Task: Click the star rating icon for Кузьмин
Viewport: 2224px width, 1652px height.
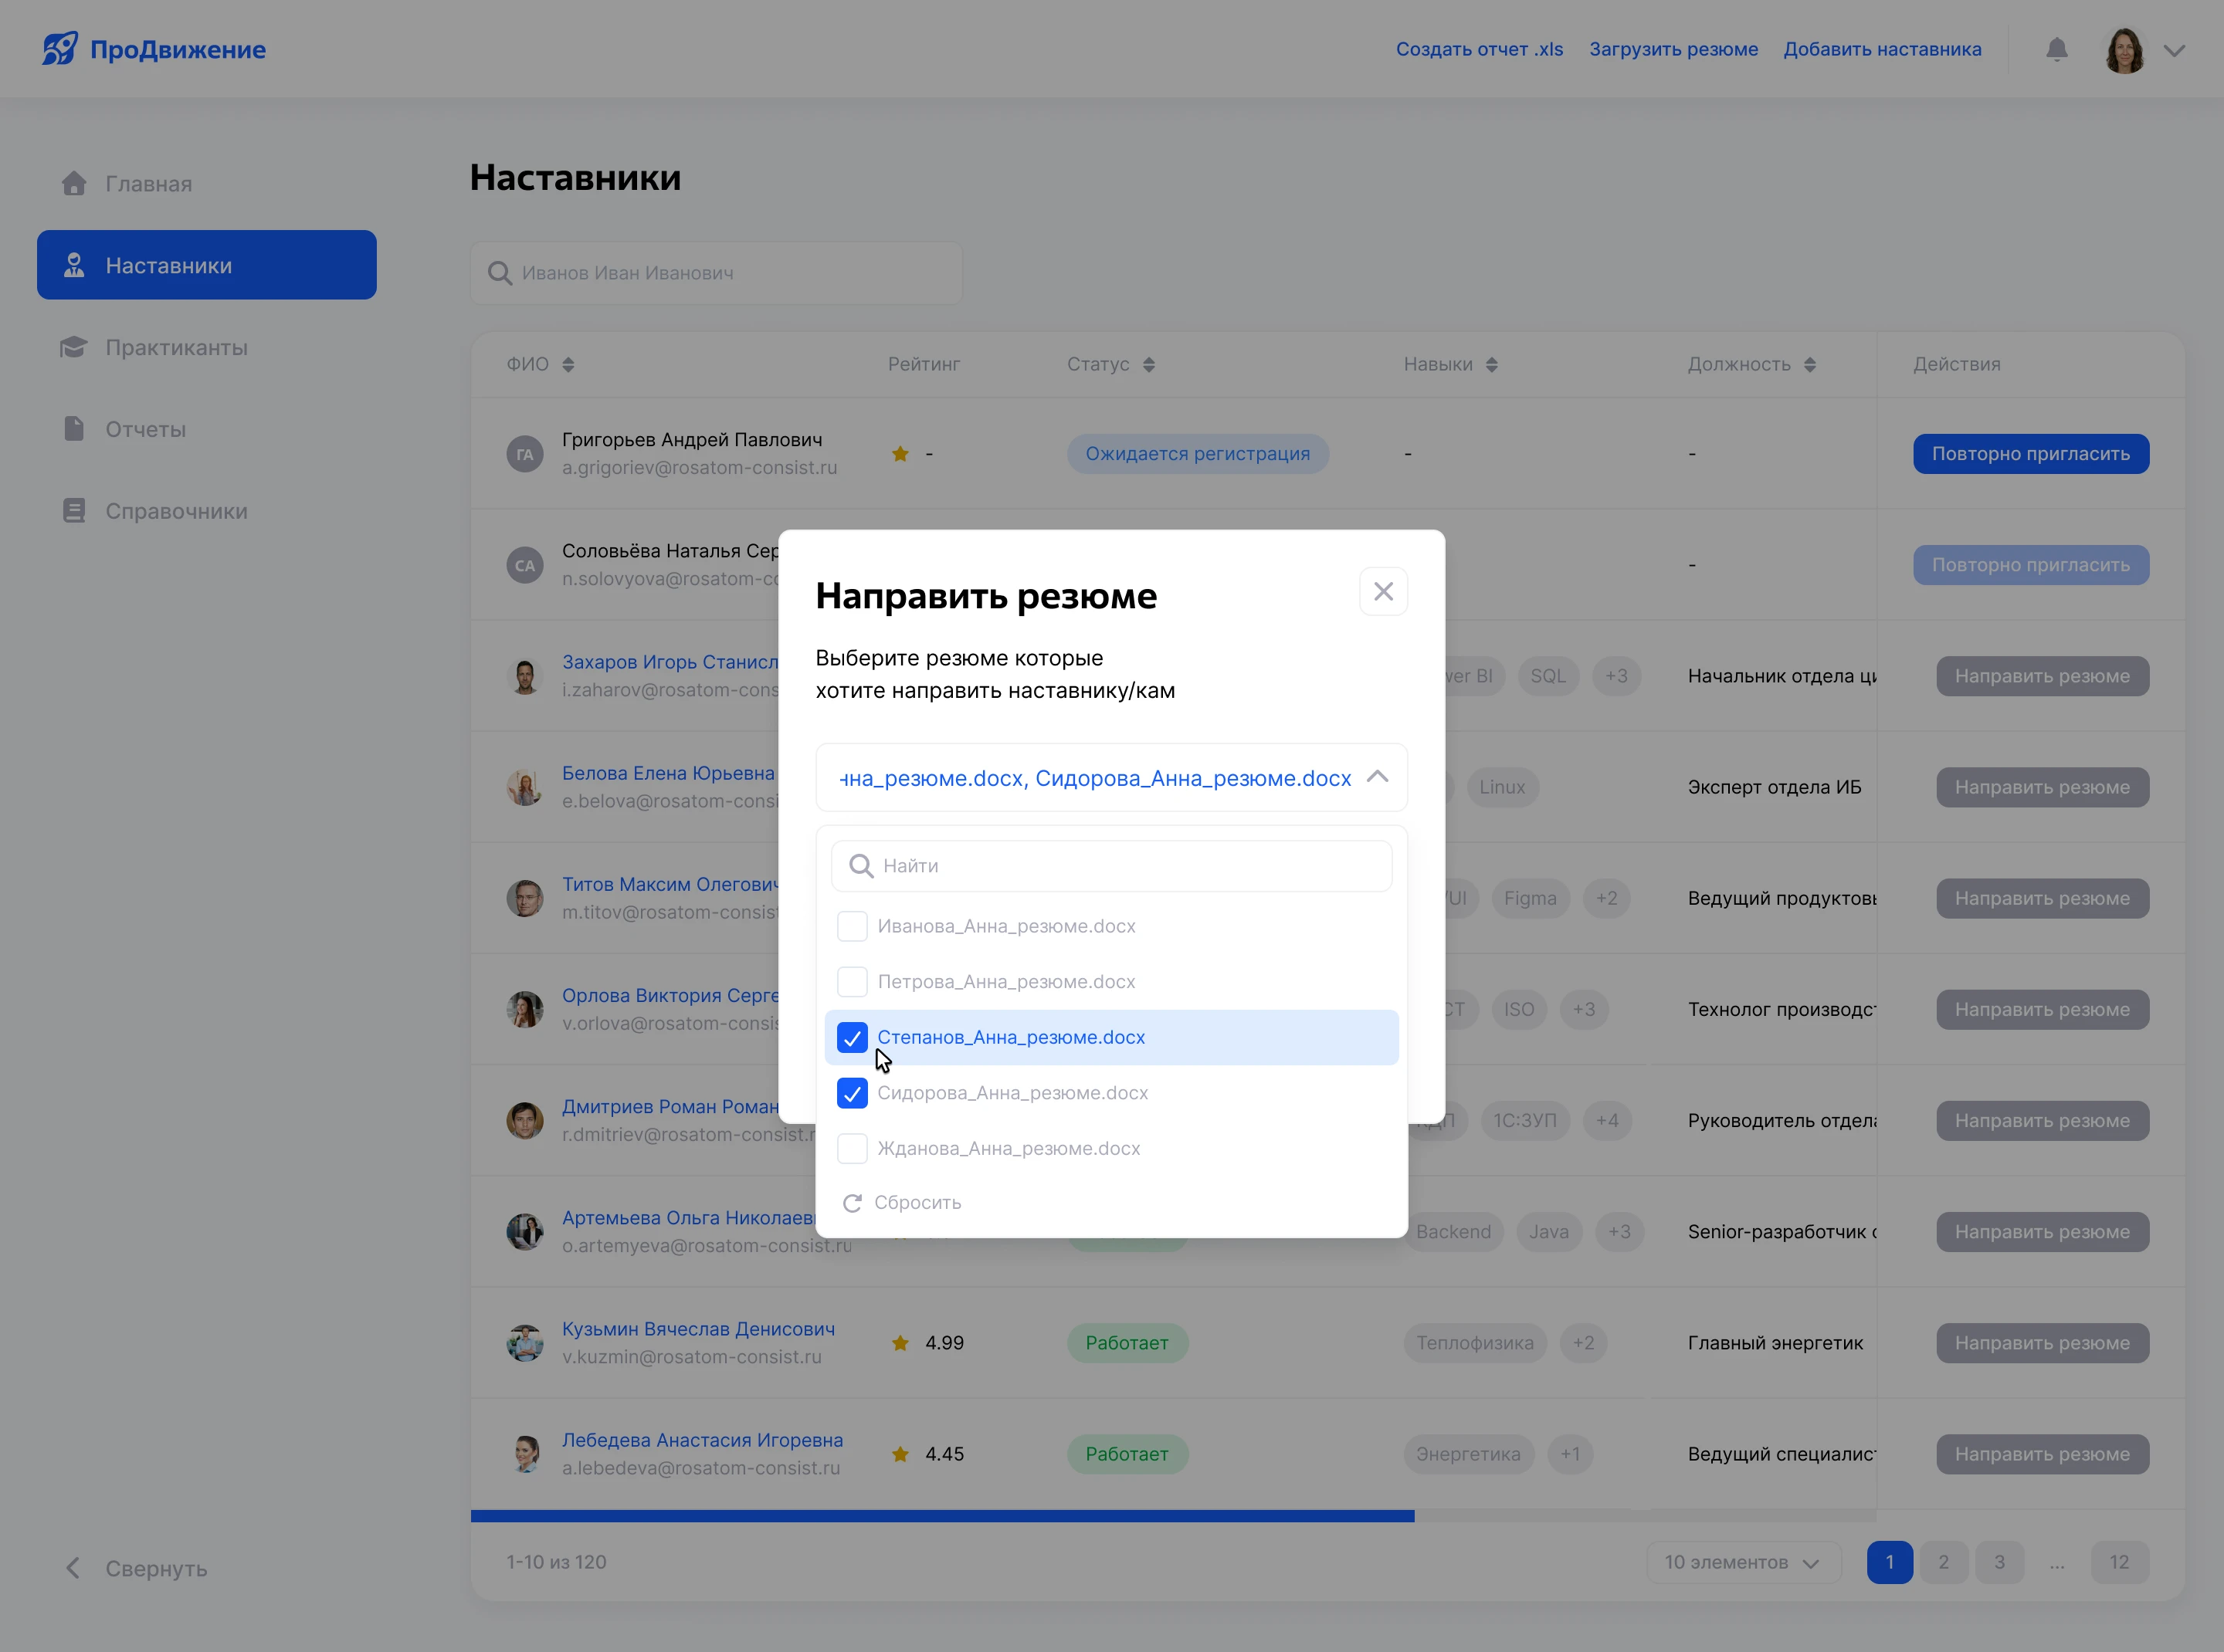Action: pos(900,1343)
